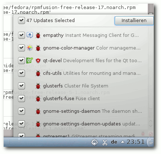The height and width of the screenshot is (154, 161).
Task: Uncheck the glusterfs-fuse checkbox
Action: [21, 98]
